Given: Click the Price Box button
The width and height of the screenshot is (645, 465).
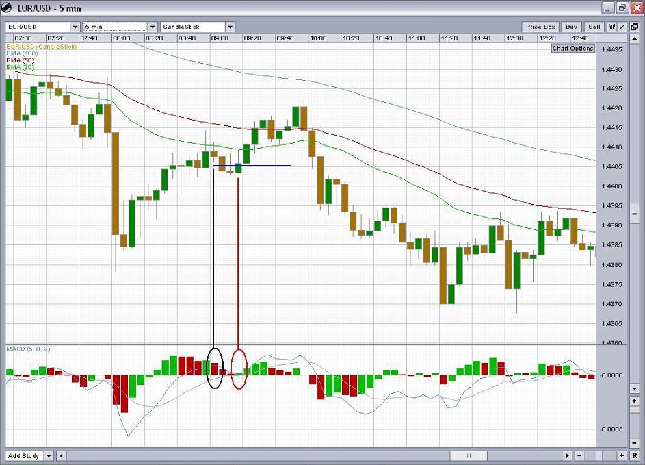Looking at the screenshot, I should pos(540,27).
